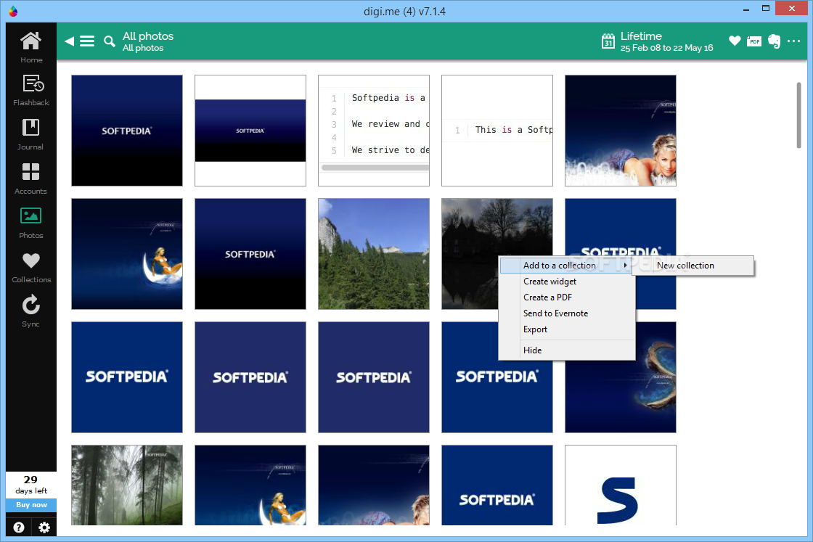Open the foggy forest photo thumbnail
This screenshot has height=542, width=813.
(127, 485)
